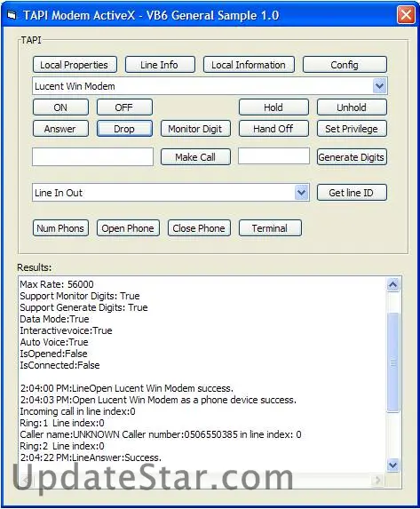
Task: Click 'Incoming call in line index:0' text
Action: pyautogui.click(x=77, y=411)
